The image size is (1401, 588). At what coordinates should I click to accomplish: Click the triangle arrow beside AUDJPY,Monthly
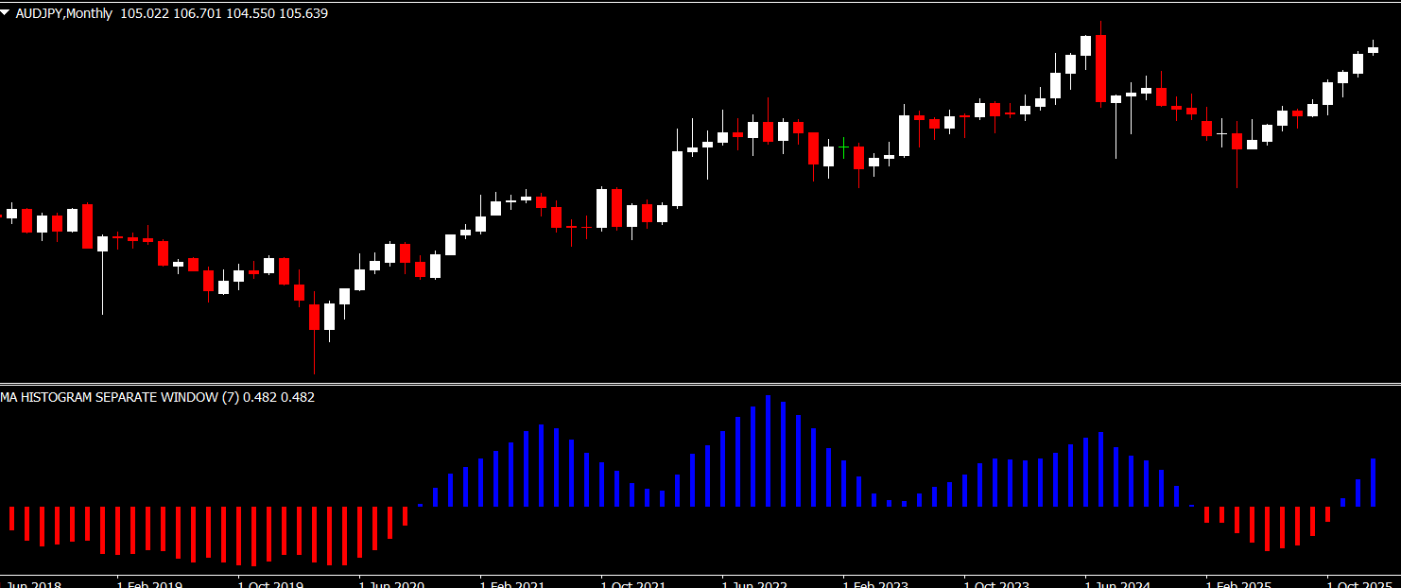(7, 14)
